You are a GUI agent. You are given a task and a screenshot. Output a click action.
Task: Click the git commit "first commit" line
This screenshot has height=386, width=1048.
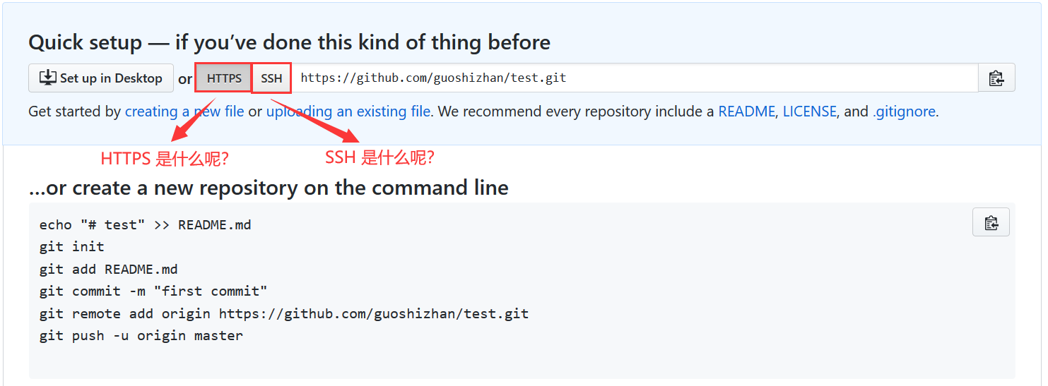pos(153,291)
